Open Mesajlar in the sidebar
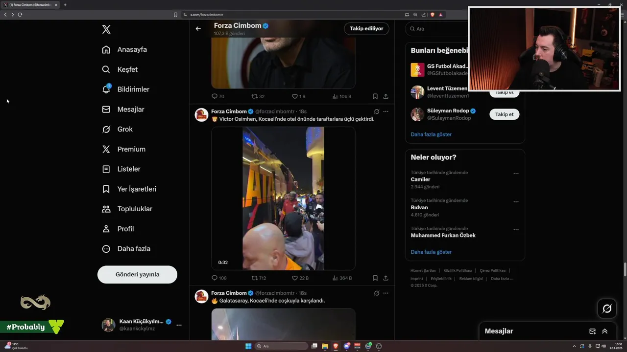Viewport: 627px width, 352px height. pyautogui.click(x=123, y=110)
